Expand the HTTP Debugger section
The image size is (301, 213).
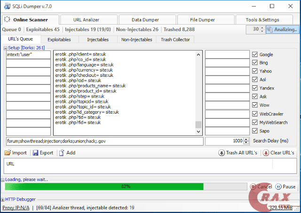click(3, 200)
